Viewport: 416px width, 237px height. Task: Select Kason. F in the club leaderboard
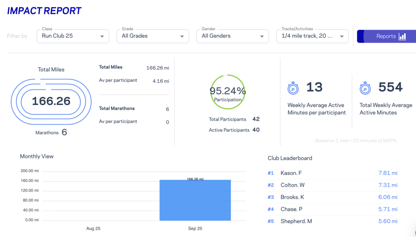[x=291, y=173]
